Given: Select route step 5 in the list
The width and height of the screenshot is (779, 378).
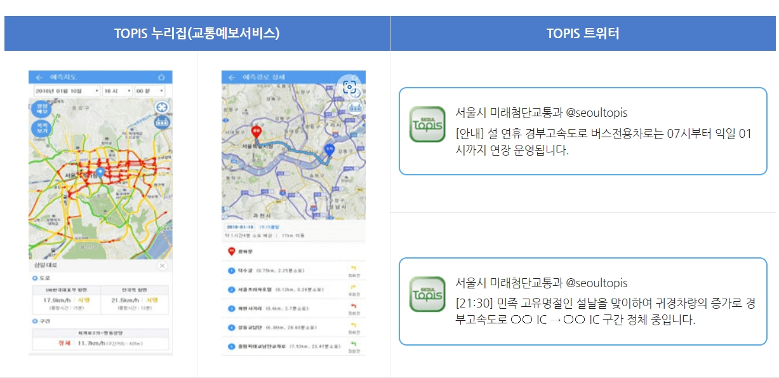Looking at the screenshot, I should point(293,346).
